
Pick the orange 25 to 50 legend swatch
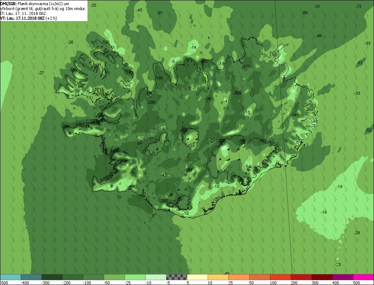(x=239, y=277)
